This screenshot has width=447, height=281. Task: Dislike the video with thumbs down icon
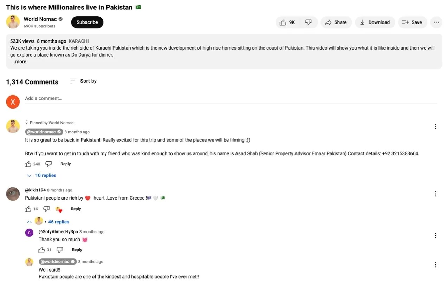[308, 22]
